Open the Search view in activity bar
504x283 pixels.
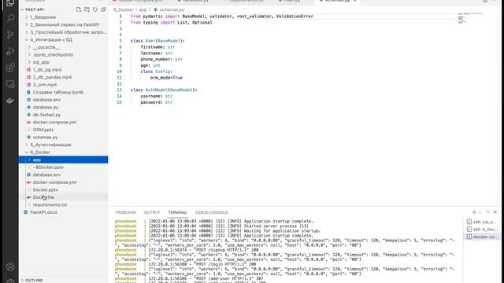point(10,18)
